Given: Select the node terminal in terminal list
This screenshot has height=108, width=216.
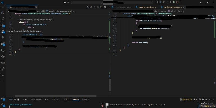Looking at the screenshot, I should click(207, 103).
